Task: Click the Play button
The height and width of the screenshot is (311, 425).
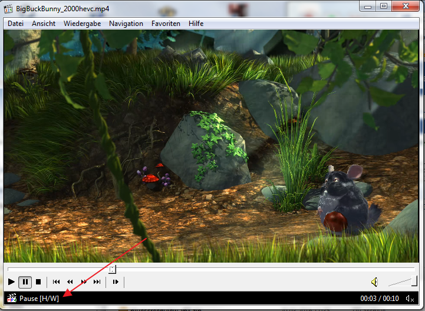Action: 11,282
